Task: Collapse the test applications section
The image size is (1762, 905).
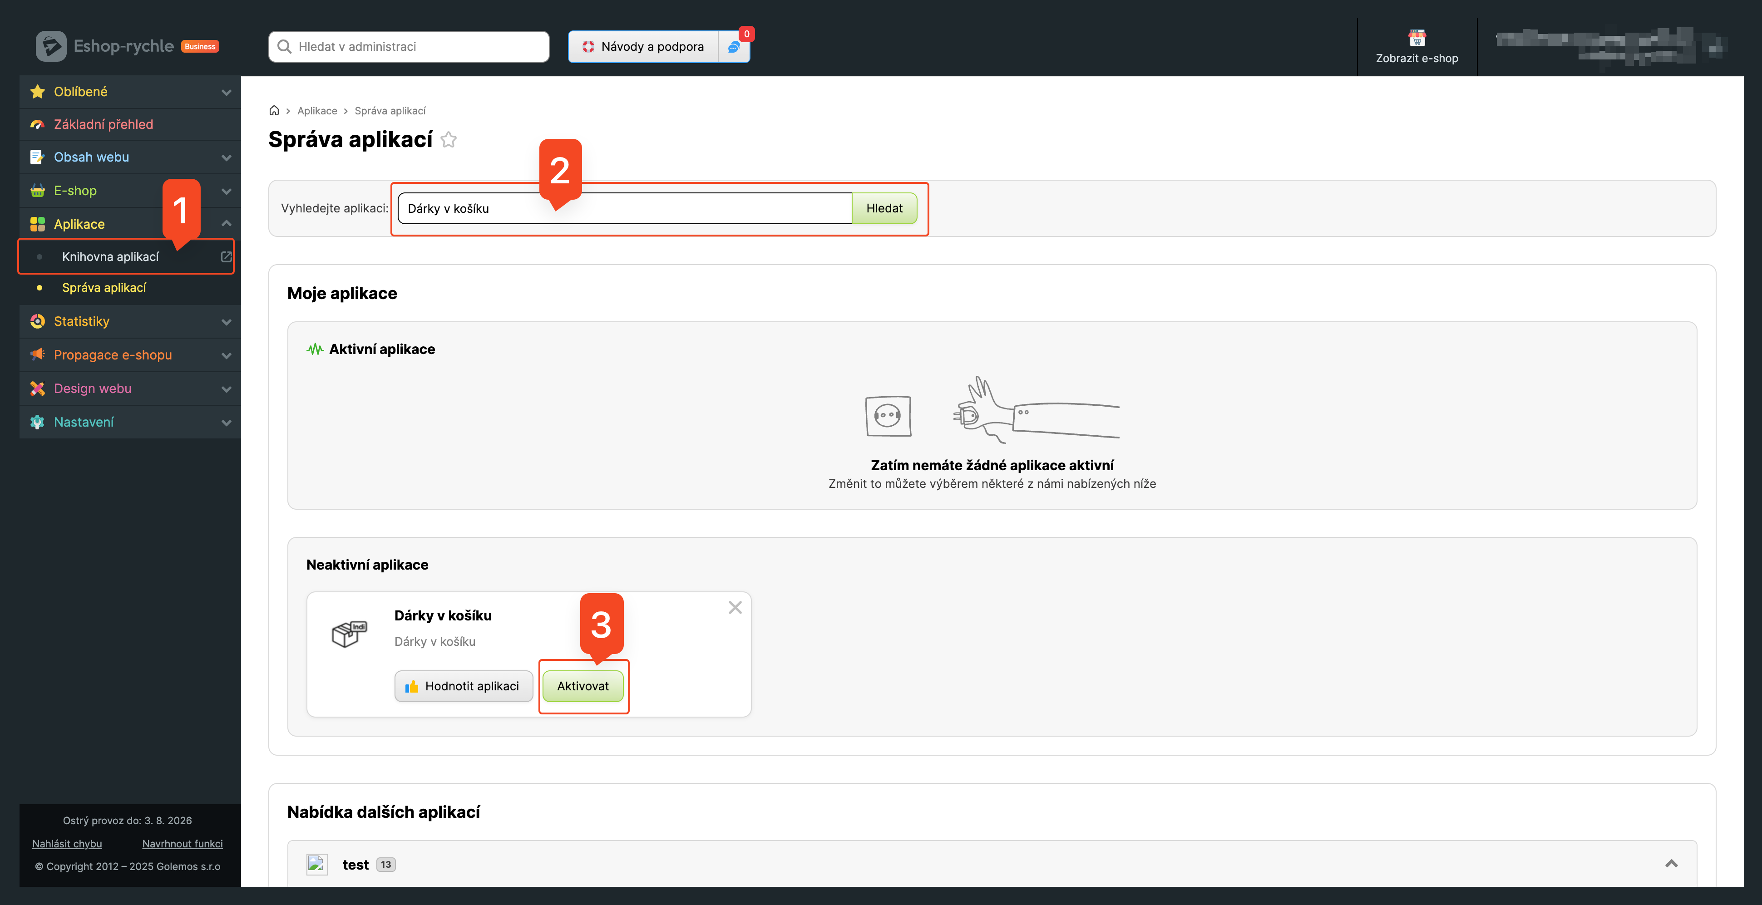Action: point(1671,863)
